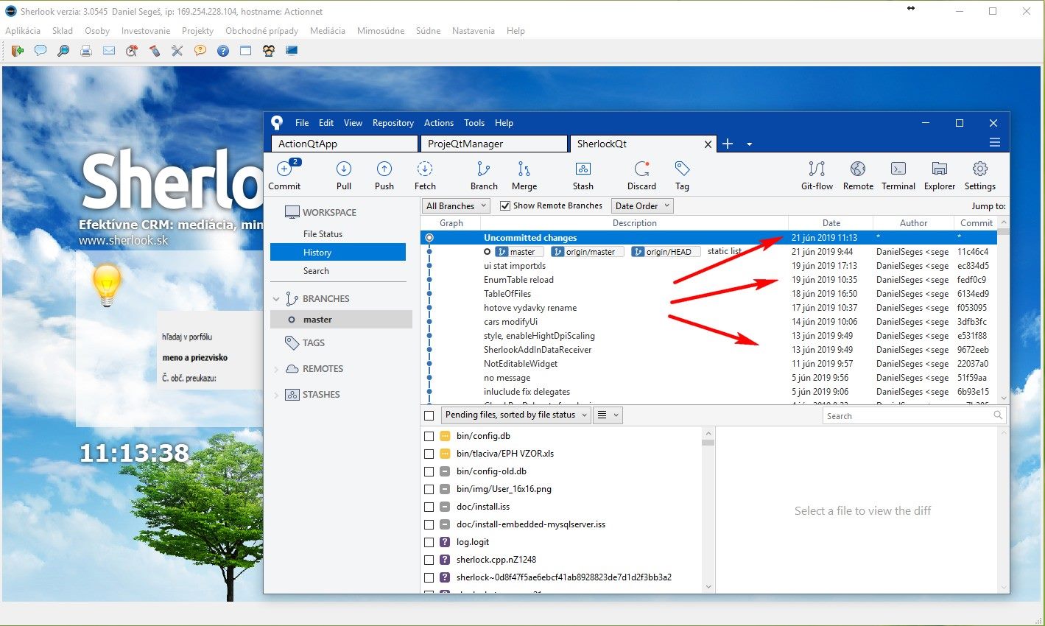Screen dimensions: 1045x626
Task: Check the box for doc/install-embedded-mysqlserver.iss
Action: tap(429, 524)
